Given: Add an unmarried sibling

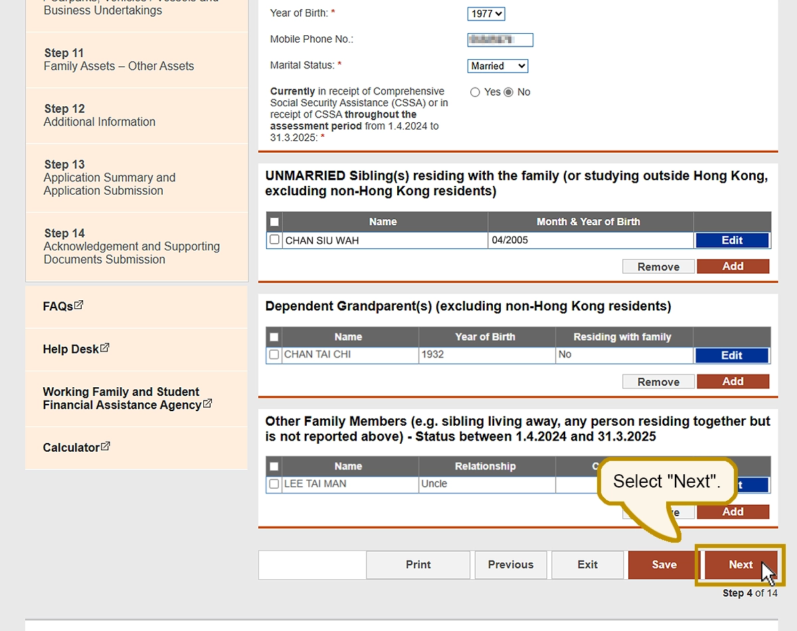Looking at the screenshot, I should click(733, 266).
